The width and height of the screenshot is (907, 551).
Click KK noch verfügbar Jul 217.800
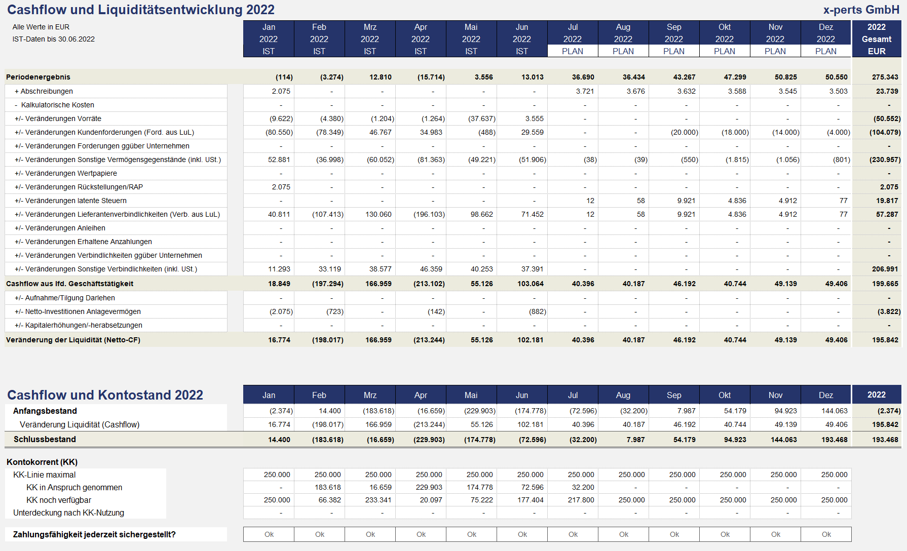point(581,500)
